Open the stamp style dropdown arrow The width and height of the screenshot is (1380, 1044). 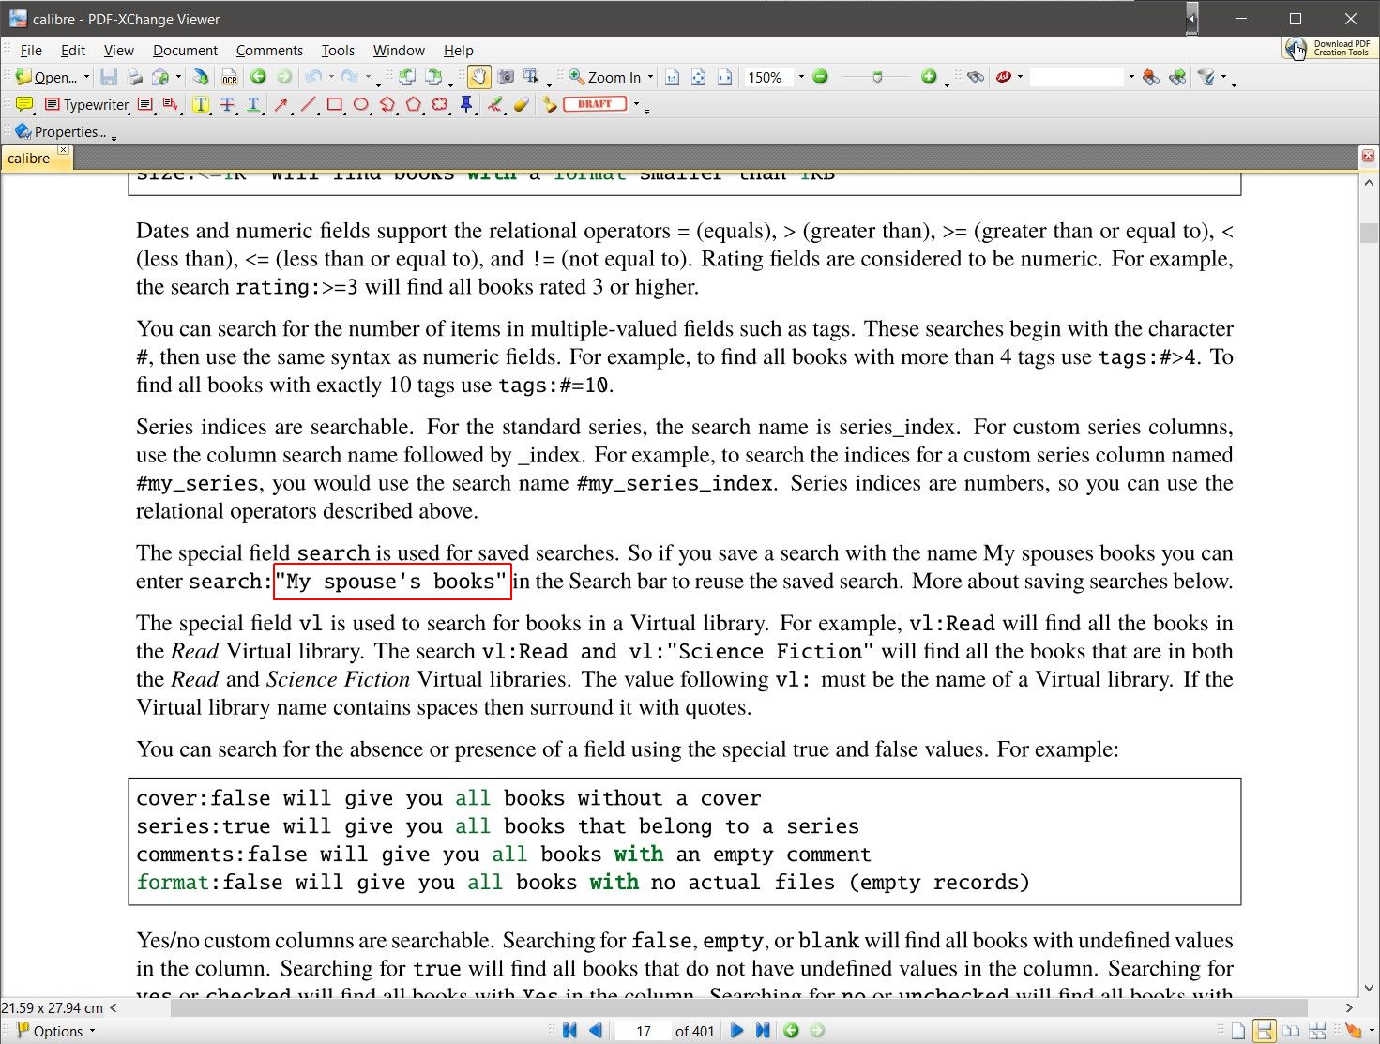[x=636, y=104]
